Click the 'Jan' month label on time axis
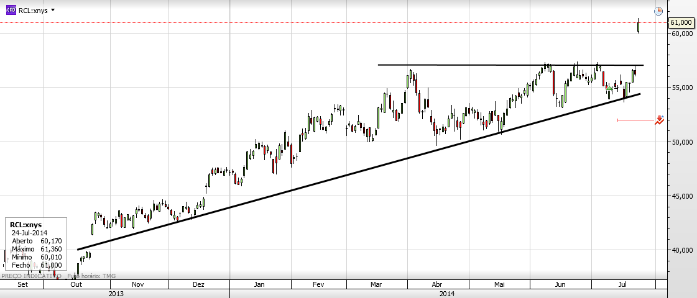The height and width of the screenshot is (298, 697). pos(260,284)
